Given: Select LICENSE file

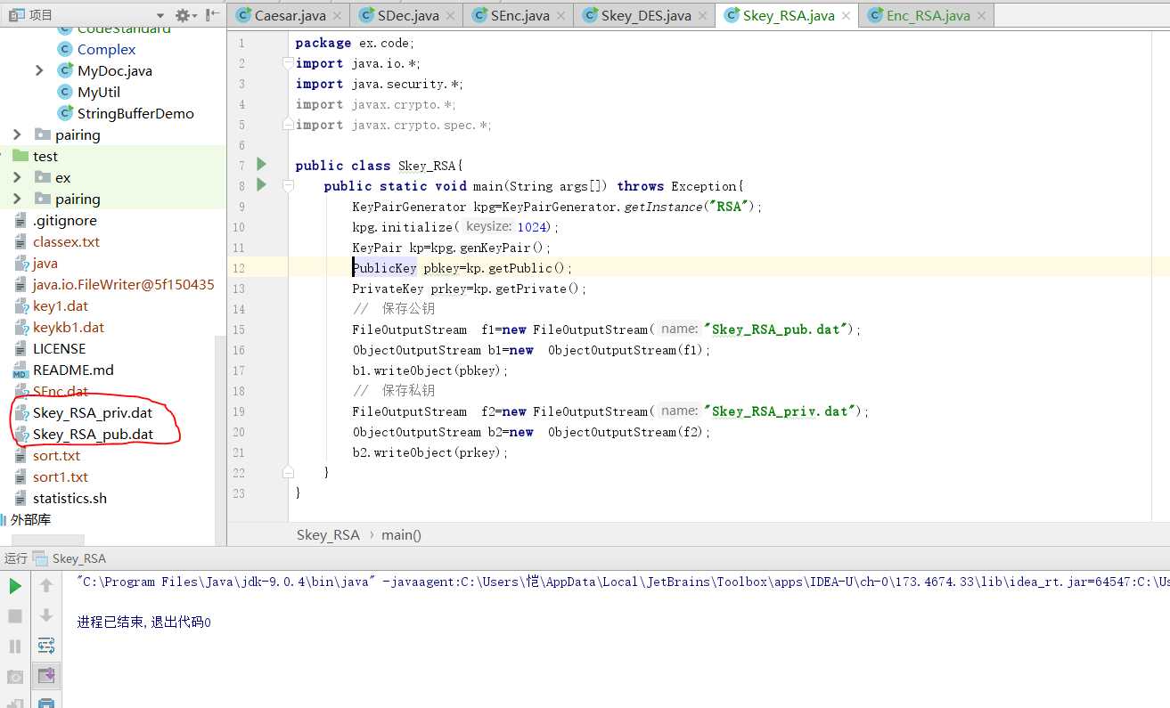Looking at the screenshot, I should coord(59,348).
